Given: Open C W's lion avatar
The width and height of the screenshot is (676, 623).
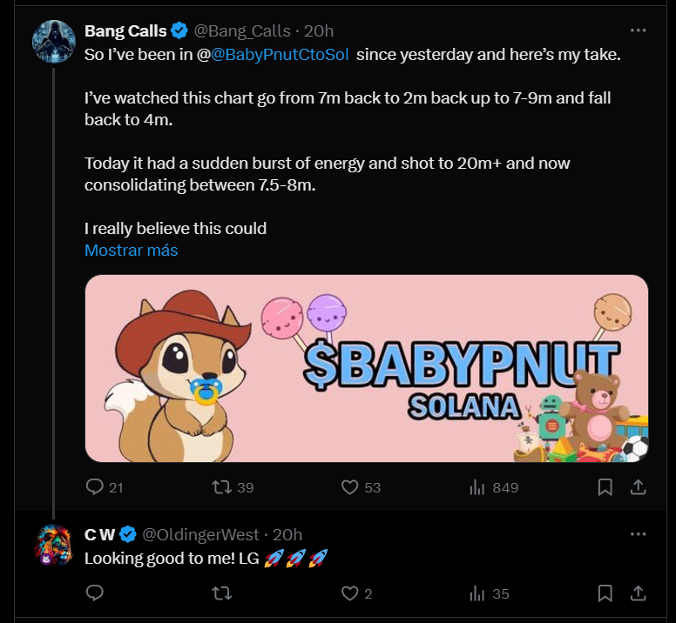Looking at the screenshot, I should [54, 544].
